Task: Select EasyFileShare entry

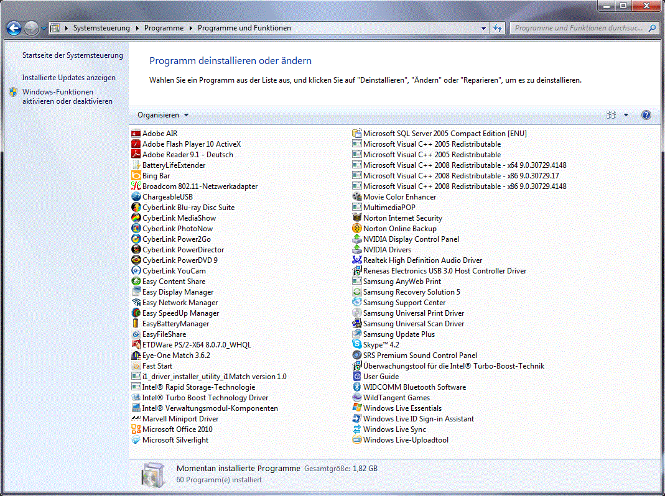Action: click(x=159, y=334)
